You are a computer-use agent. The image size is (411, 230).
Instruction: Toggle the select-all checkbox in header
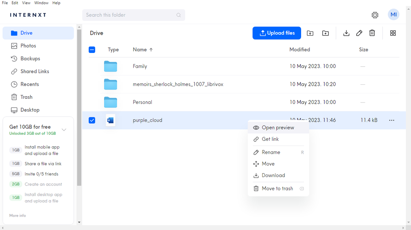pos(92,50)
